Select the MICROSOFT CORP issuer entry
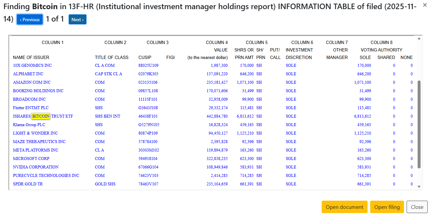Screen dimensions: 430x216 point(31,159)
